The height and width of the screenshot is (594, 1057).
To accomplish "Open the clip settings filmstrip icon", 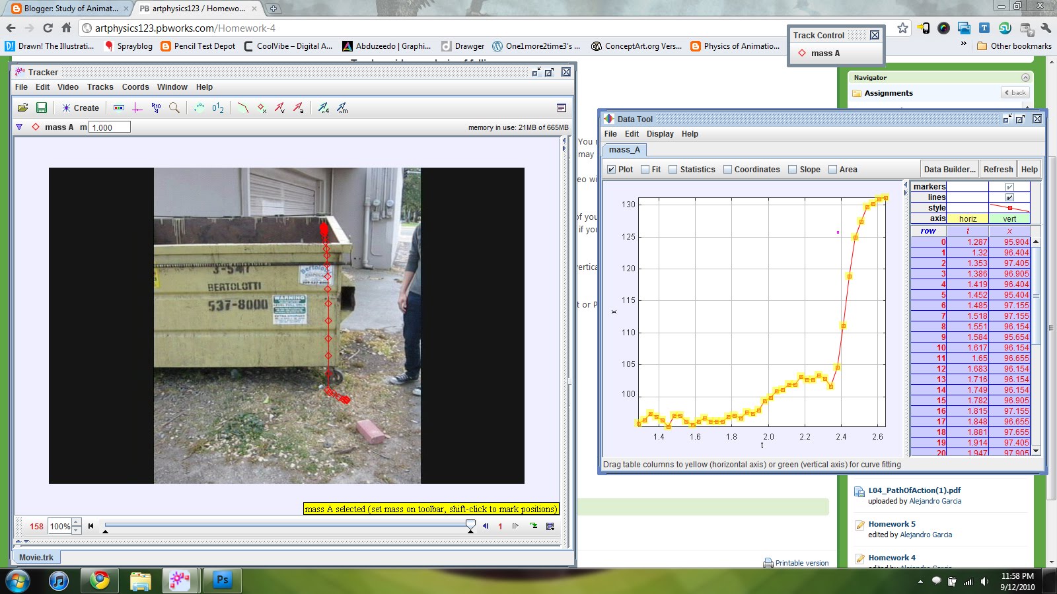I will (x=119, y=108).
